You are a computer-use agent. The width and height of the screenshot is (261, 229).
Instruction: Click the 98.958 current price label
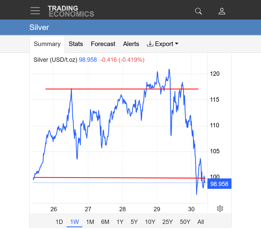pyautogui.click(x=219, y=184)
